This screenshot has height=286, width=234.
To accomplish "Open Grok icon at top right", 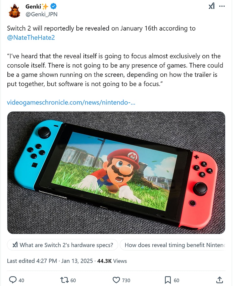I will point(211,6).
